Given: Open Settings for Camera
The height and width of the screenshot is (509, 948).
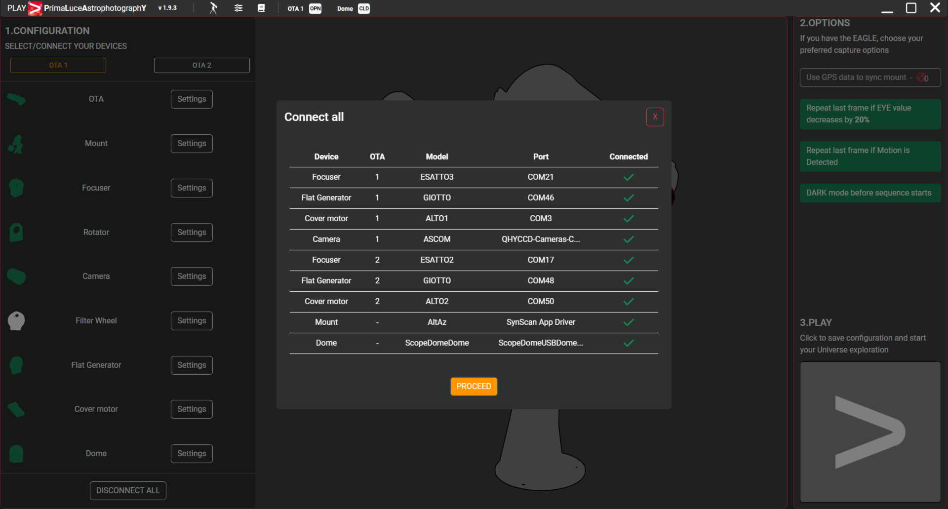Looking at the screenshot, I should click(x=192, y=276).
